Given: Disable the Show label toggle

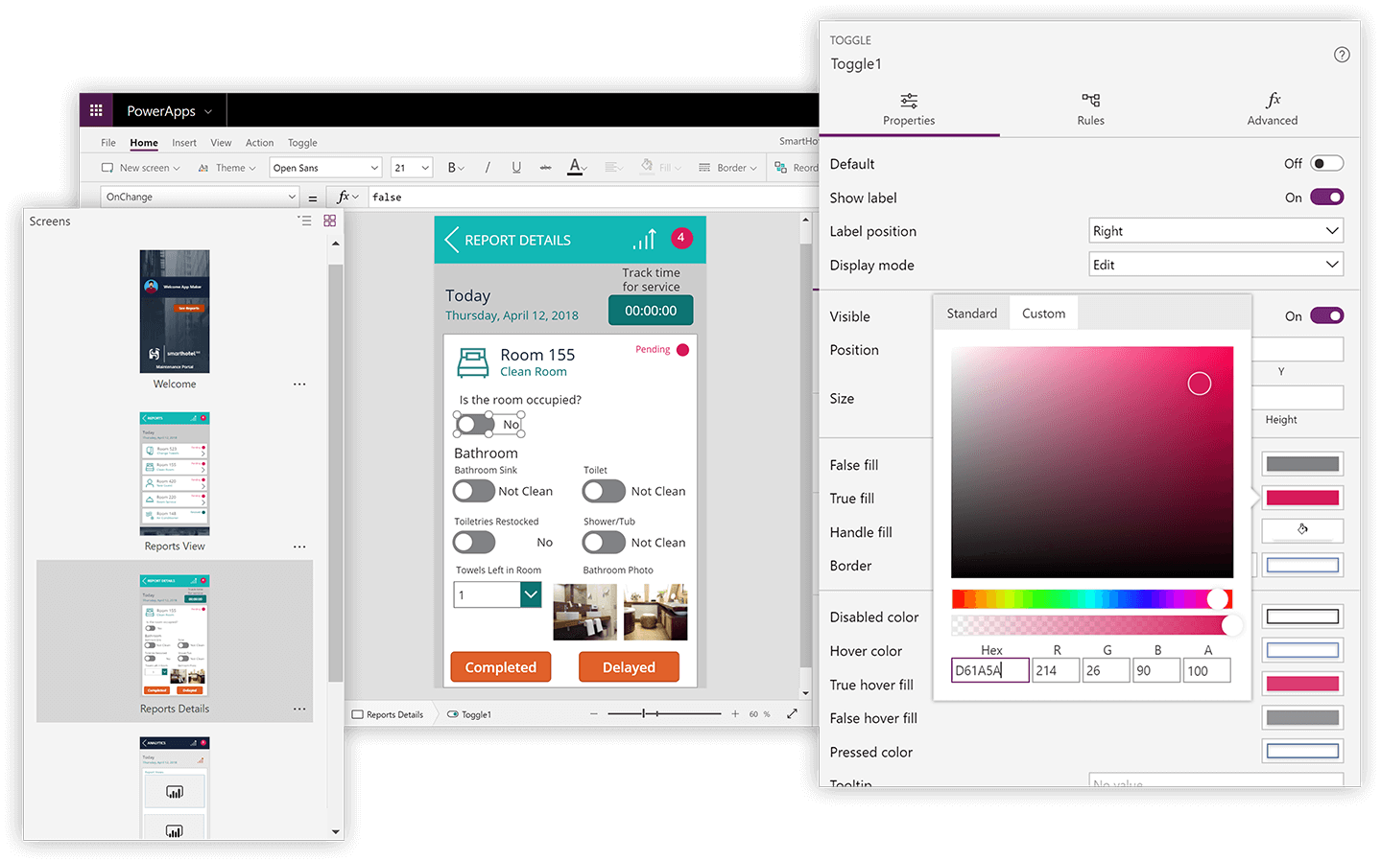Looking at the screenshot, I should pyautogui.click(x=1325, y=197).
